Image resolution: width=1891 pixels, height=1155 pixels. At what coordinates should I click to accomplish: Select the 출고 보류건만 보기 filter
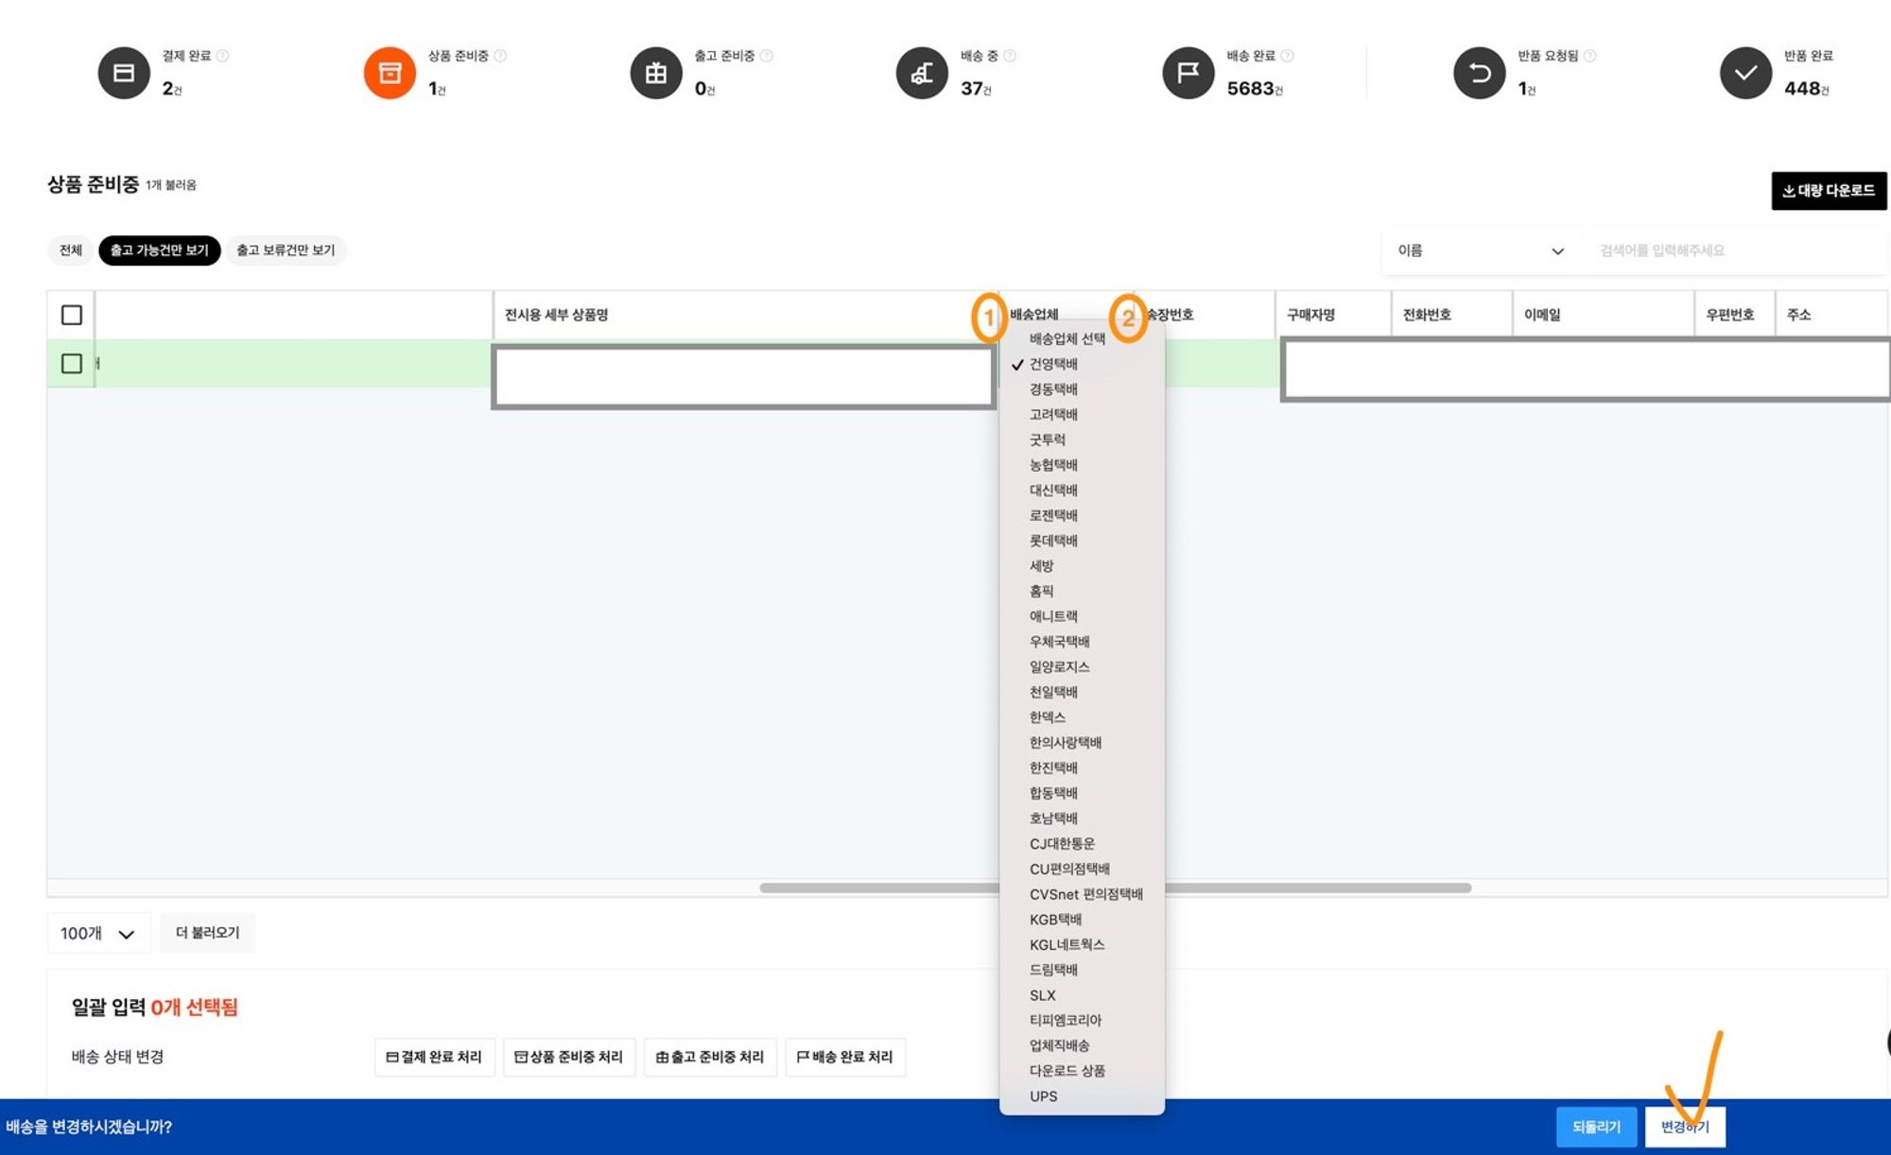pyautogui.click(x=286, y=250)
